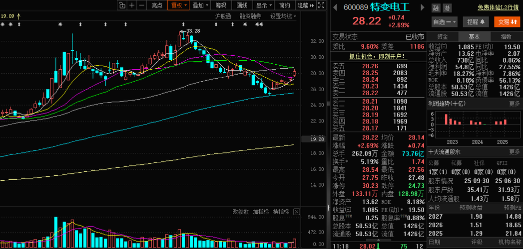Image resolution: width=523 pixels, height=249 pixels.
Task: Expand 更多 next to 利润趋势
Action: pyautogui.click(x=515, y=104)
